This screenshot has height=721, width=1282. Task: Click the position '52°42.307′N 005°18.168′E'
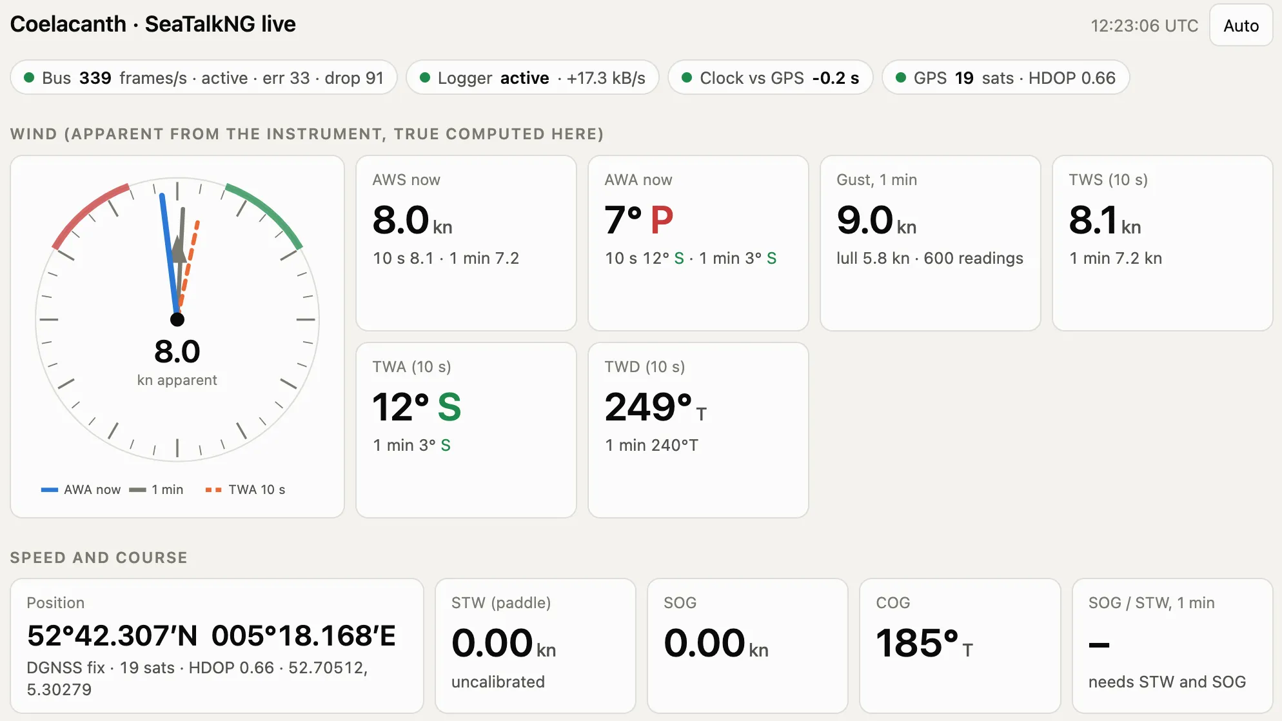[212, 636]
